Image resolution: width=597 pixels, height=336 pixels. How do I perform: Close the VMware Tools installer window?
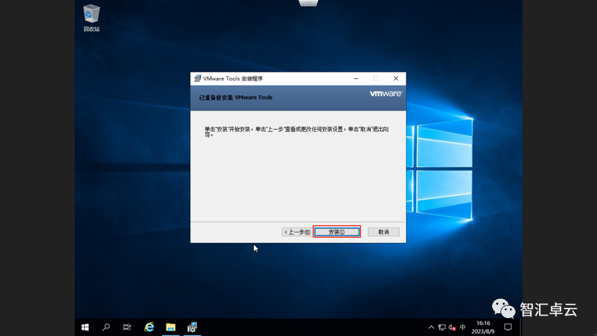(396, 79)
